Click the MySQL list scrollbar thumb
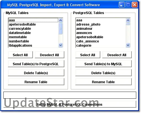 [x=61, y=28]
